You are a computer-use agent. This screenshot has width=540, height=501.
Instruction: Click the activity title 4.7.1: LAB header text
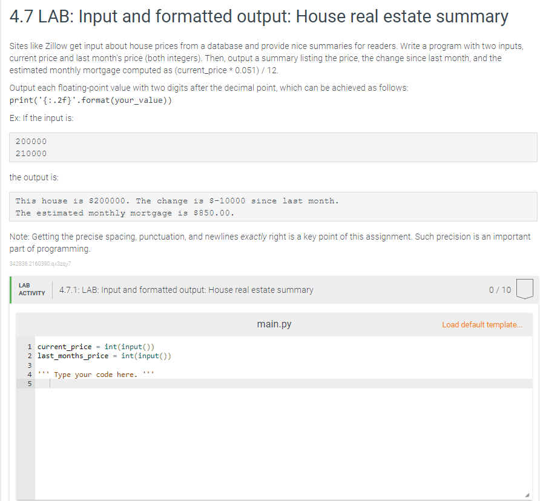(187, 290)
